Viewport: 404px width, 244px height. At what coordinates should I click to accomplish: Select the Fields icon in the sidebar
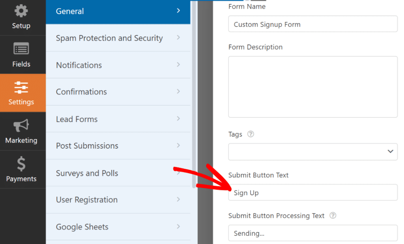click(21, 54)
